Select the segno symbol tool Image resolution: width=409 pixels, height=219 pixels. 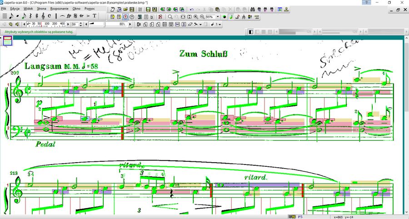pos(75,16)
